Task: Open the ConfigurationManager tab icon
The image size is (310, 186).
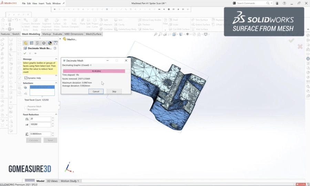Action: point(38,43)
